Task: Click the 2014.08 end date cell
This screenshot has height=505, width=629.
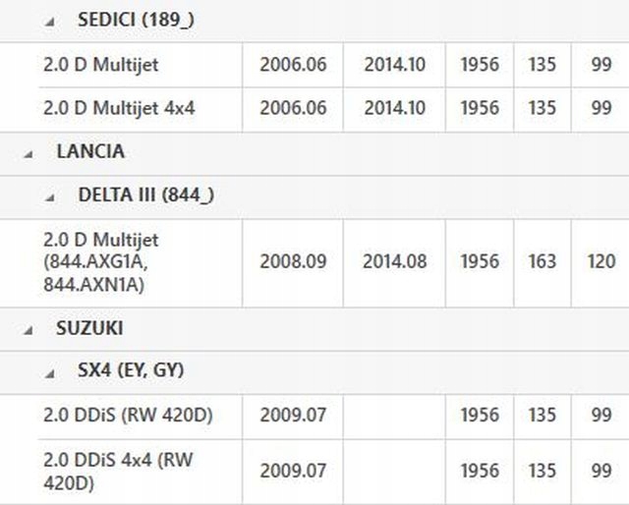Action: click(x=395, y=262)
